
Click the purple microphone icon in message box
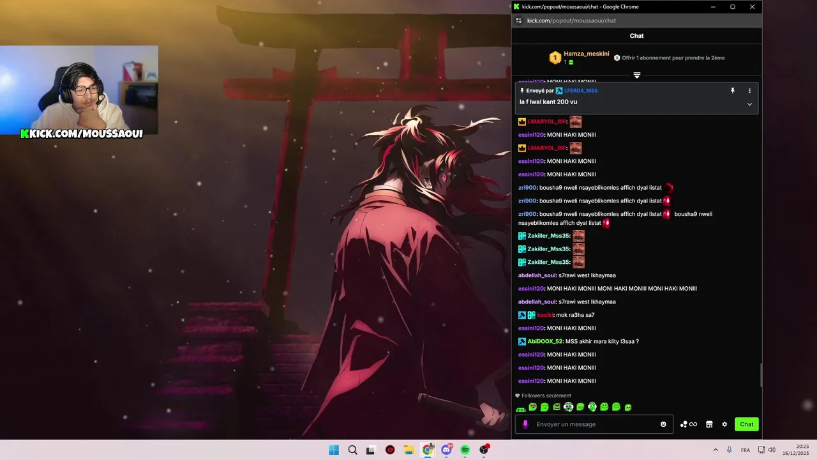pyautogui.click(x=526, y=424)
